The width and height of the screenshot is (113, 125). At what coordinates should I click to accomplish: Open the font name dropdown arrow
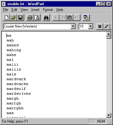pyautogui.click(x=73, y=26)
